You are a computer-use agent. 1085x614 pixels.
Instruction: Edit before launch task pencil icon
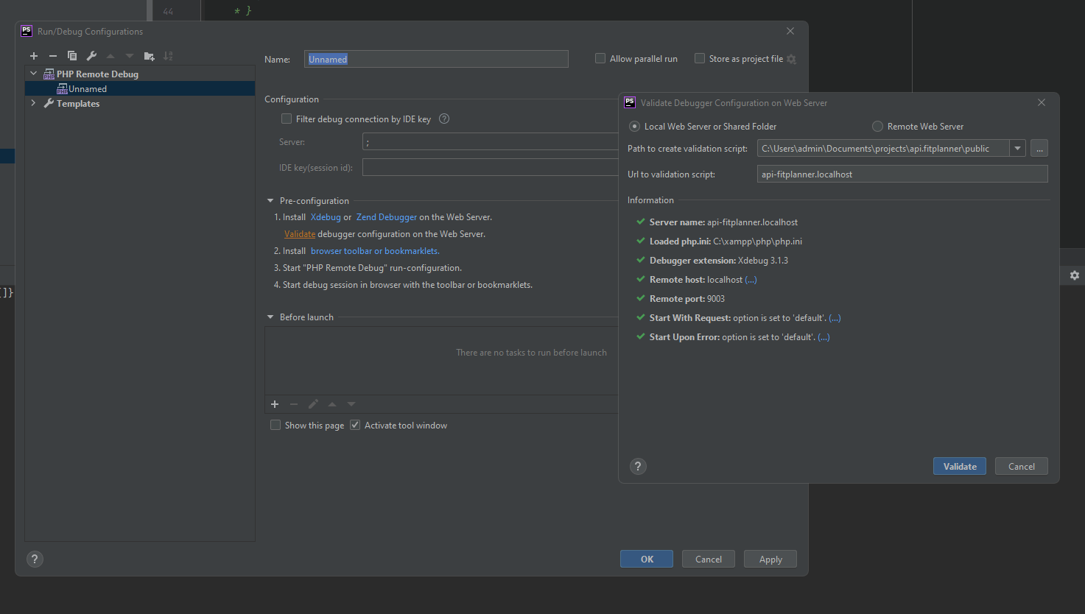[313, 404]
